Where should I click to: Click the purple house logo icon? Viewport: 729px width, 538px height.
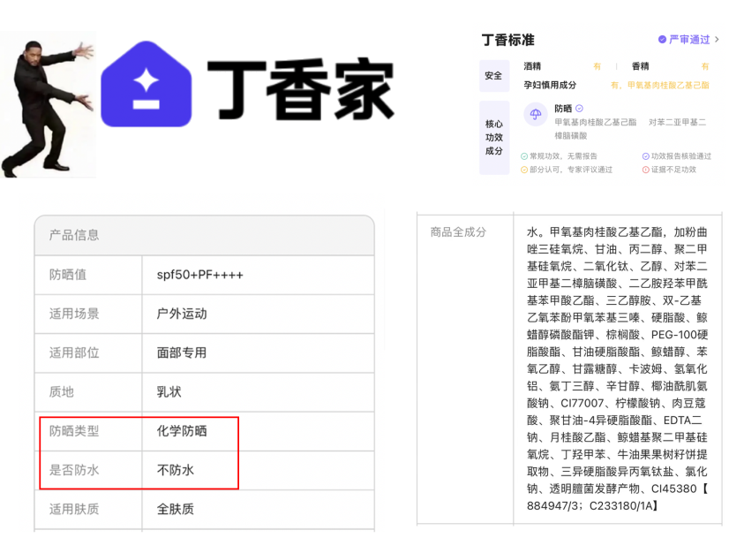146,84
